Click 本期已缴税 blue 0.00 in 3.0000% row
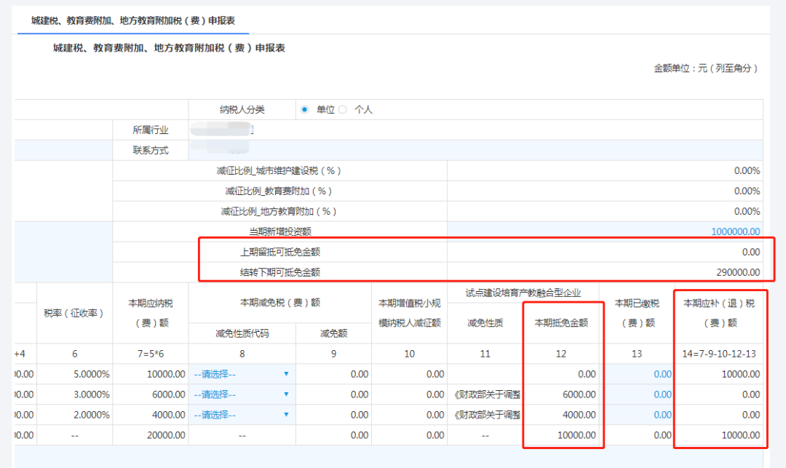The width and height of the screenshot is (786, 468). (662, 394)
